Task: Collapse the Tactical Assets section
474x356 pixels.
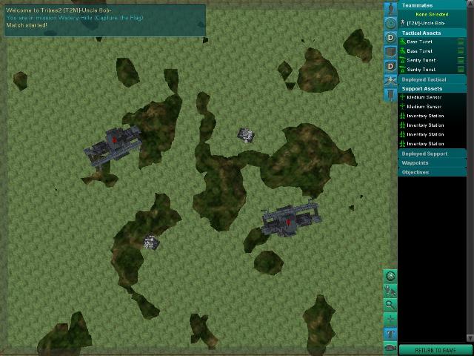Action: click(x=432, y=33)
